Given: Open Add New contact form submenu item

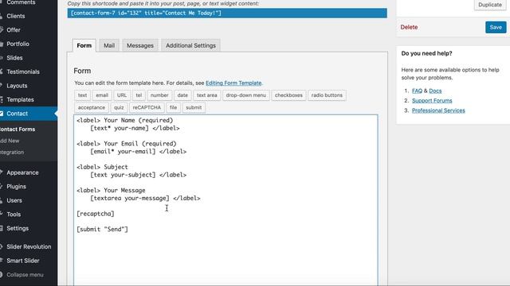Looking at the screenshot, I should pyautogui.click(x=10, y=141).
